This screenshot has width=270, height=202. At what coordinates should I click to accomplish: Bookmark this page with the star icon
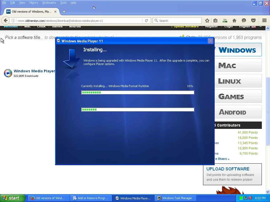click(x=207, y=21)
